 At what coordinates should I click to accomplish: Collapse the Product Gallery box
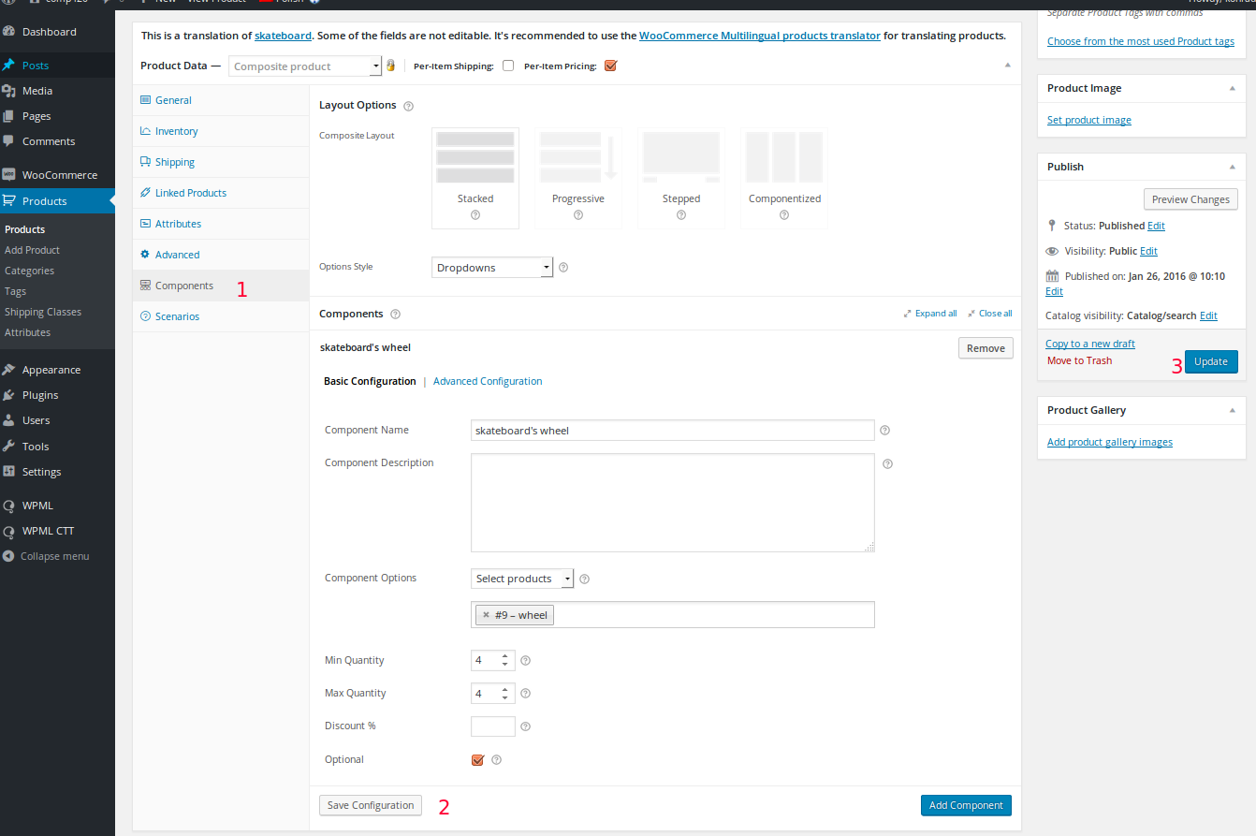(x=1232, y=410)
